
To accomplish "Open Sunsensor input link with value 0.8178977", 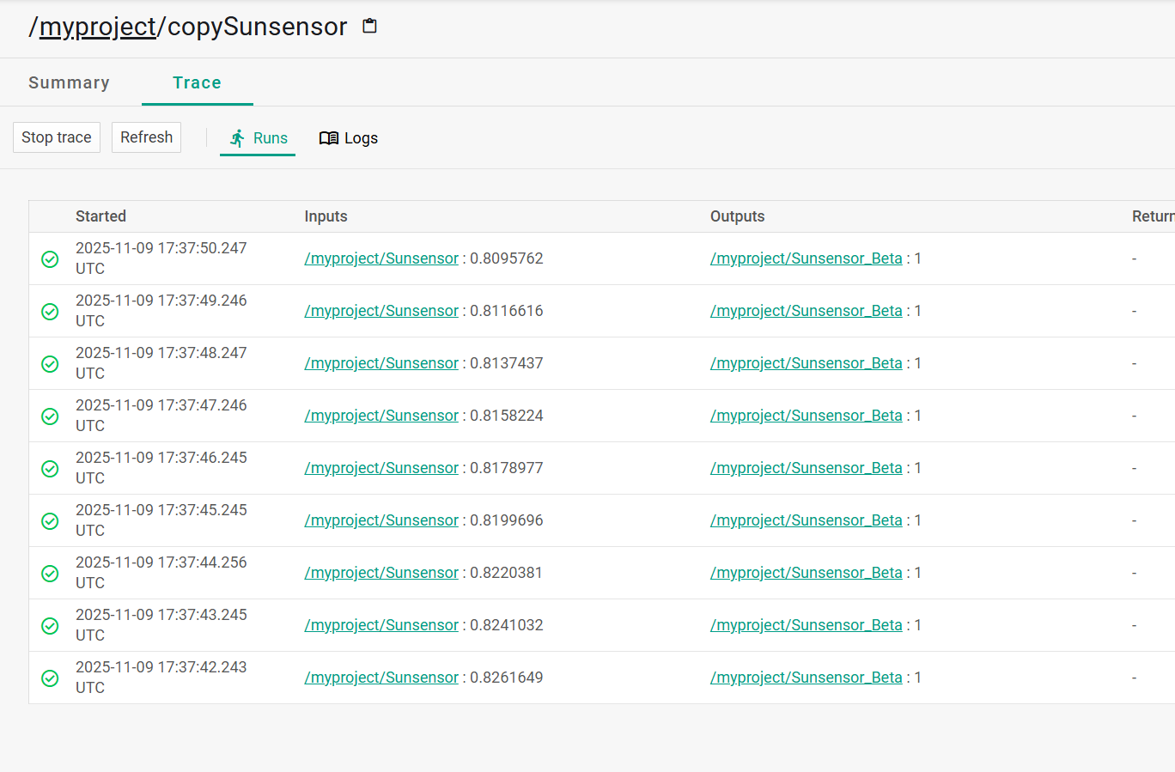I will [381, 468].
